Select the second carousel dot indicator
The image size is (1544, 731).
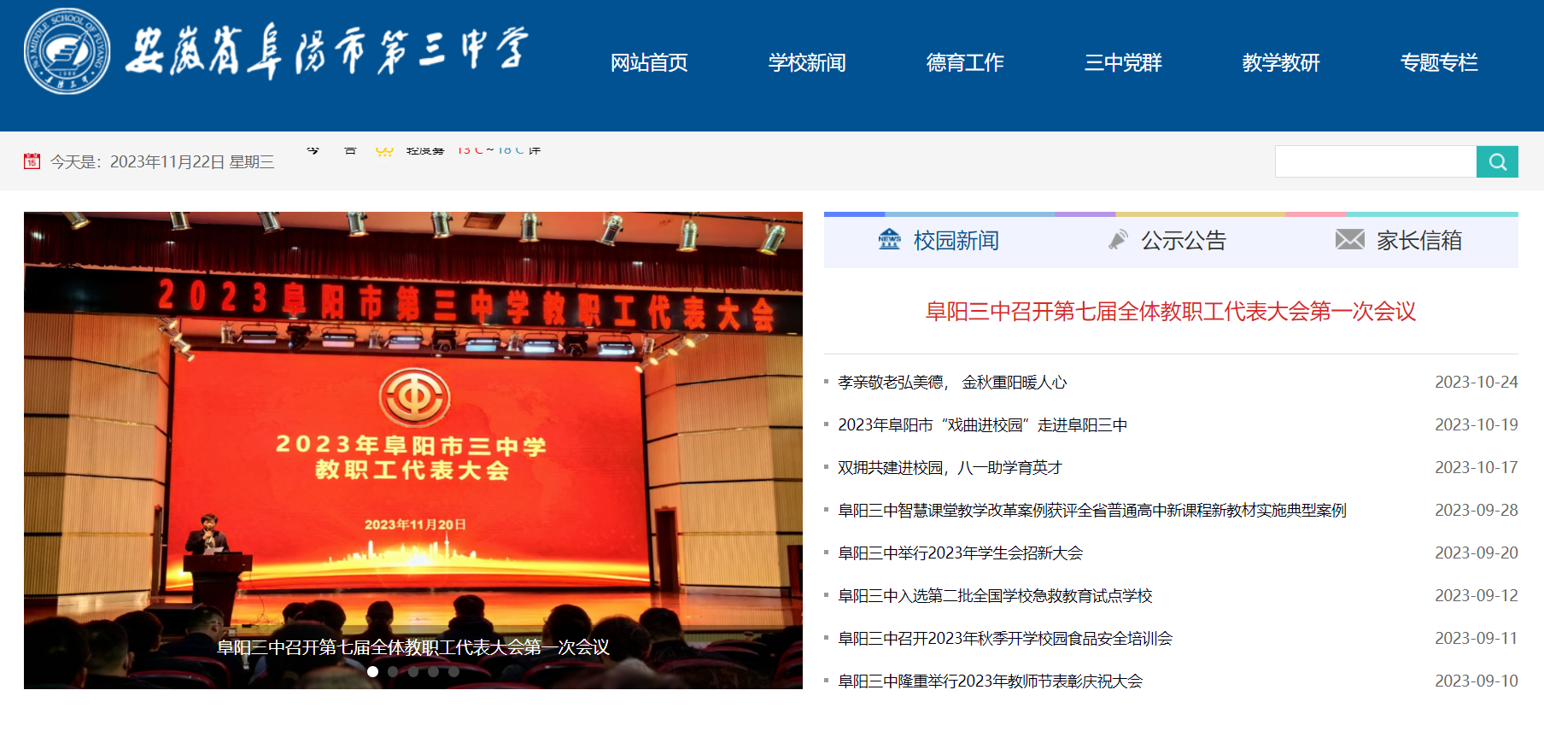pyautogui.click(x=393, y=672)
